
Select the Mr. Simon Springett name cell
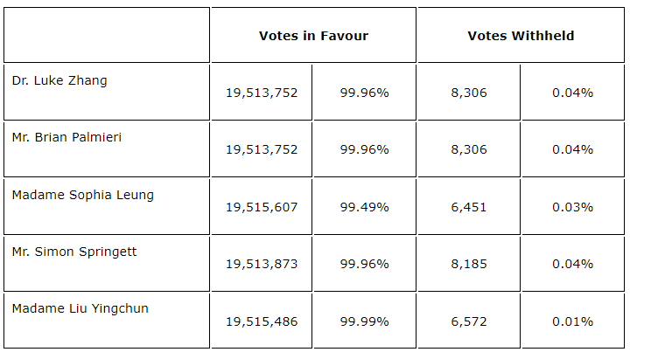[x=74, y=252]
